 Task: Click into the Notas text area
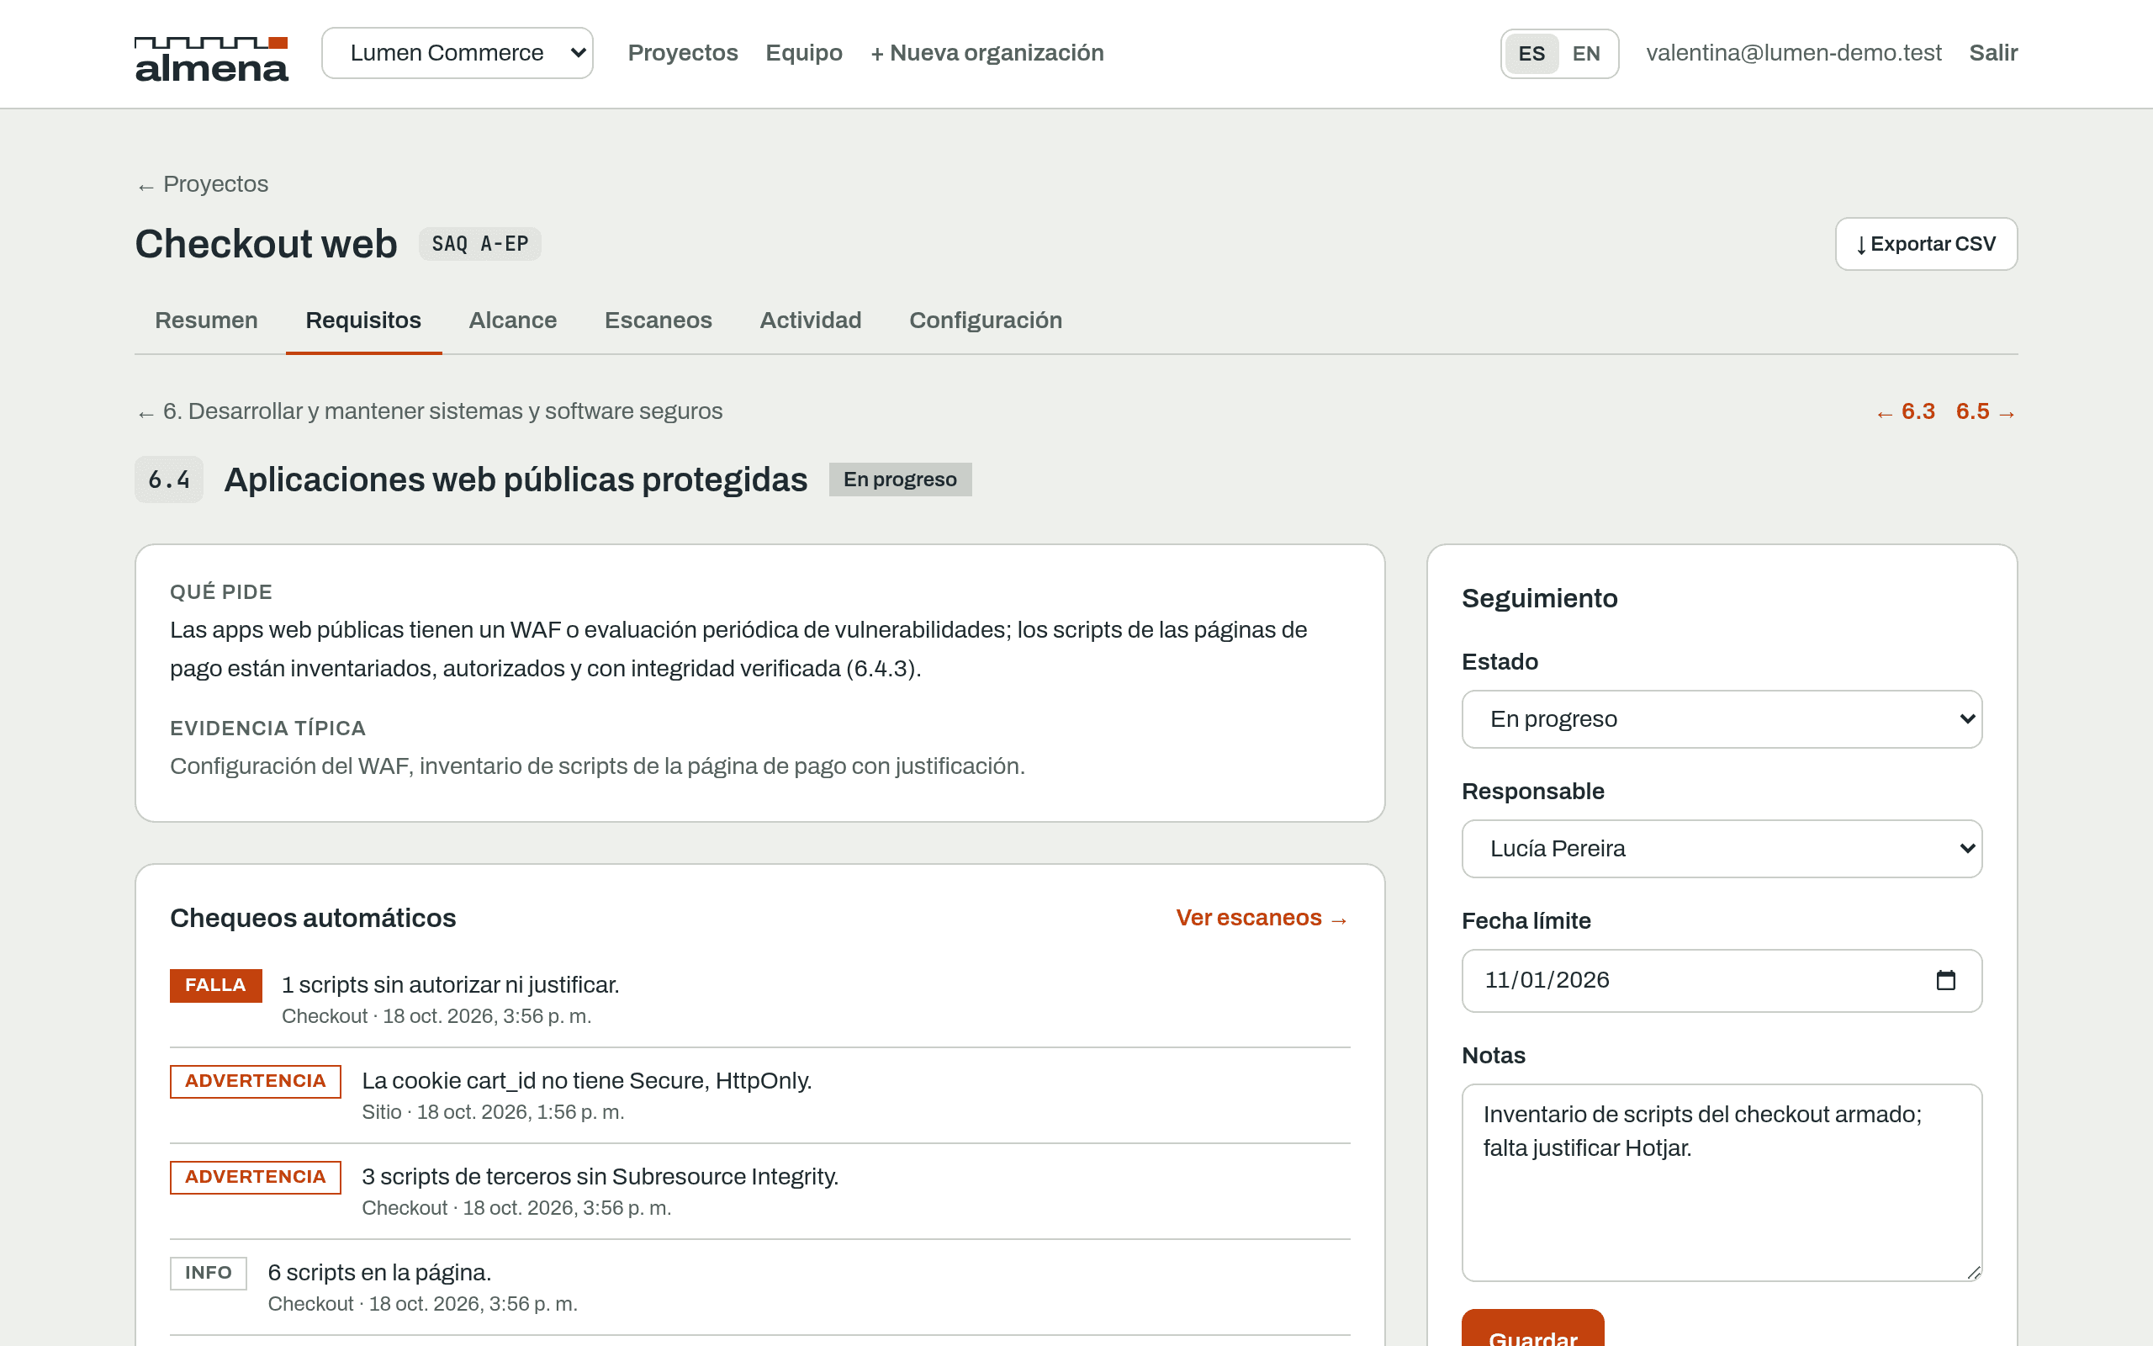[1722, 1182]
